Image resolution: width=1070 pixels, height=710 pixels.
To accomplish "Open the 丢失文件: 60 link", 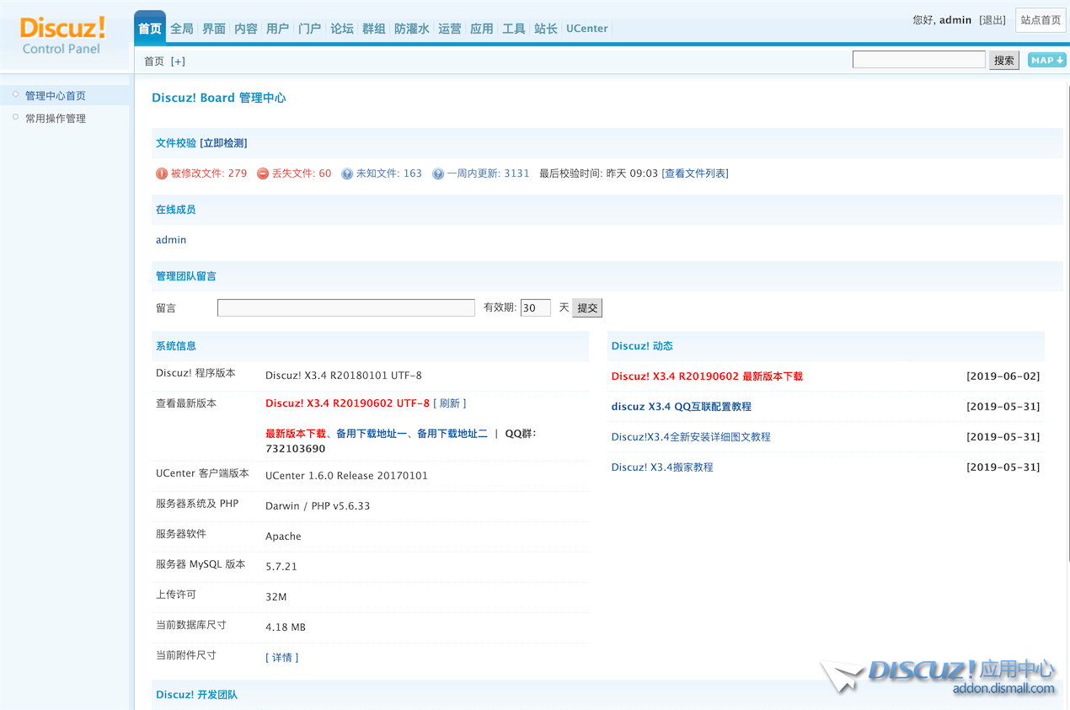I will coord(302,173).
